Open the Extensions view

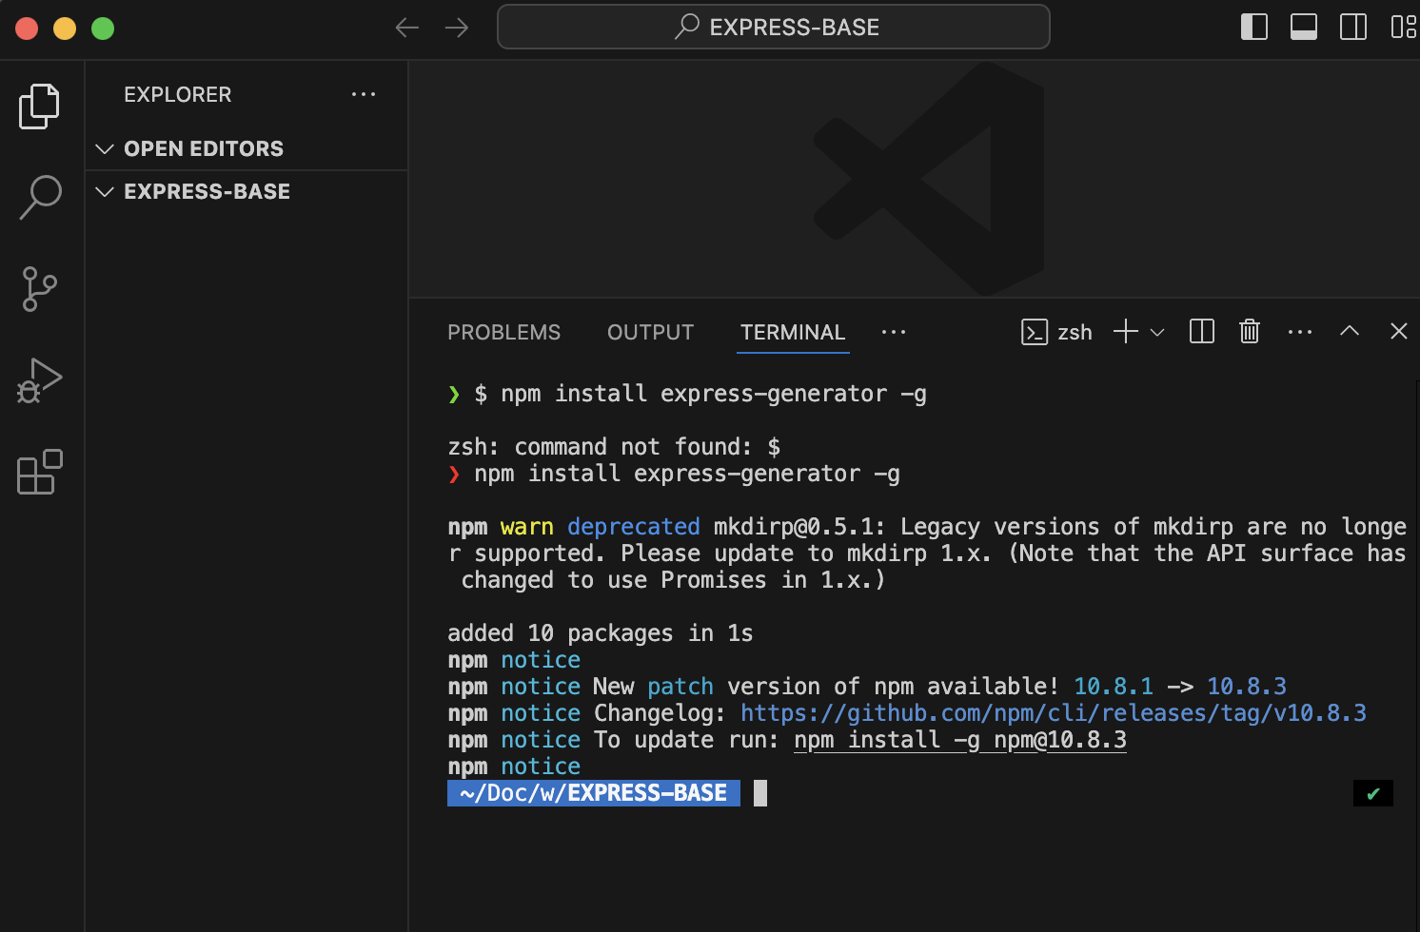[x=39, y=472]
